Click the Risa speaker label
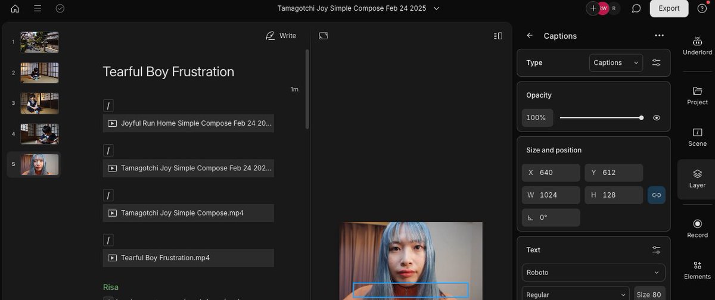715x300 pixels. click(111, 287)
